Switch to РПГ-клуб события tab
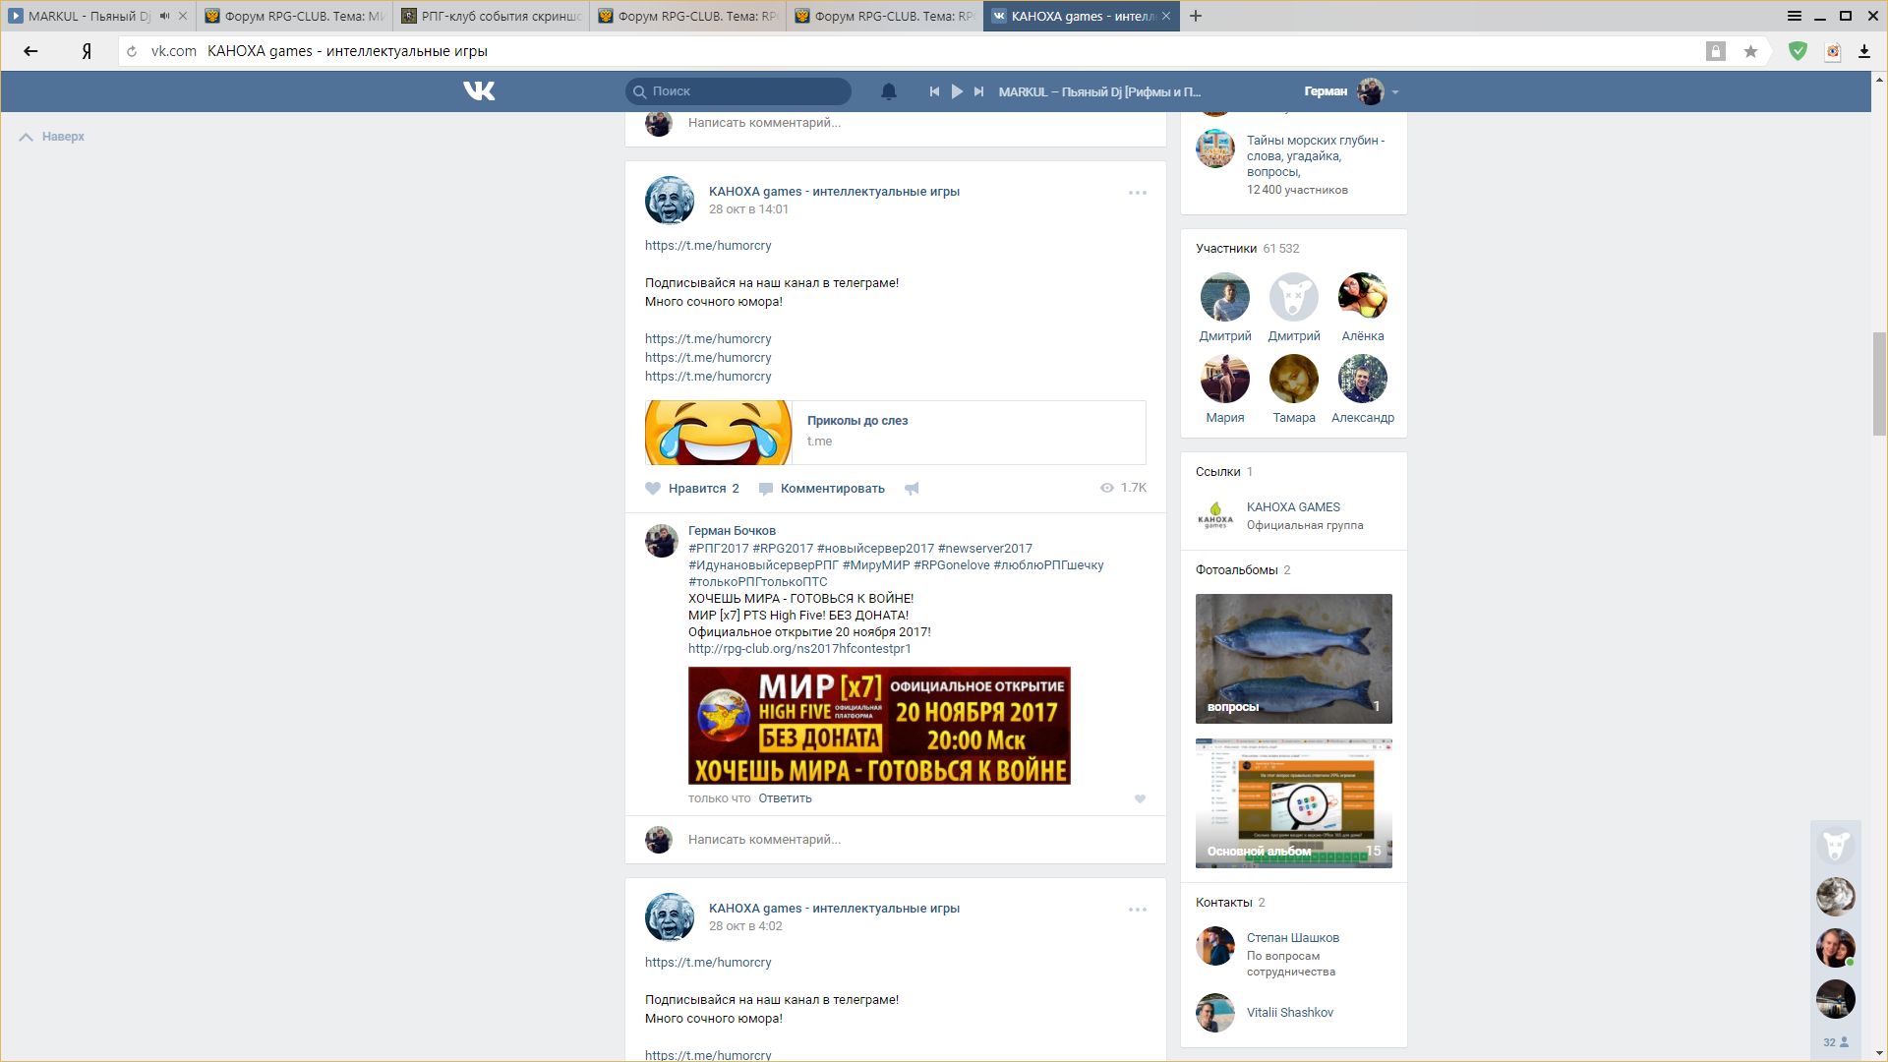This screenshot has height=1062, width=1888. 492,16
